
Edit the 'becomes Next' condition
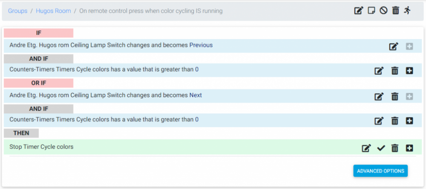[x=379, y=96]
